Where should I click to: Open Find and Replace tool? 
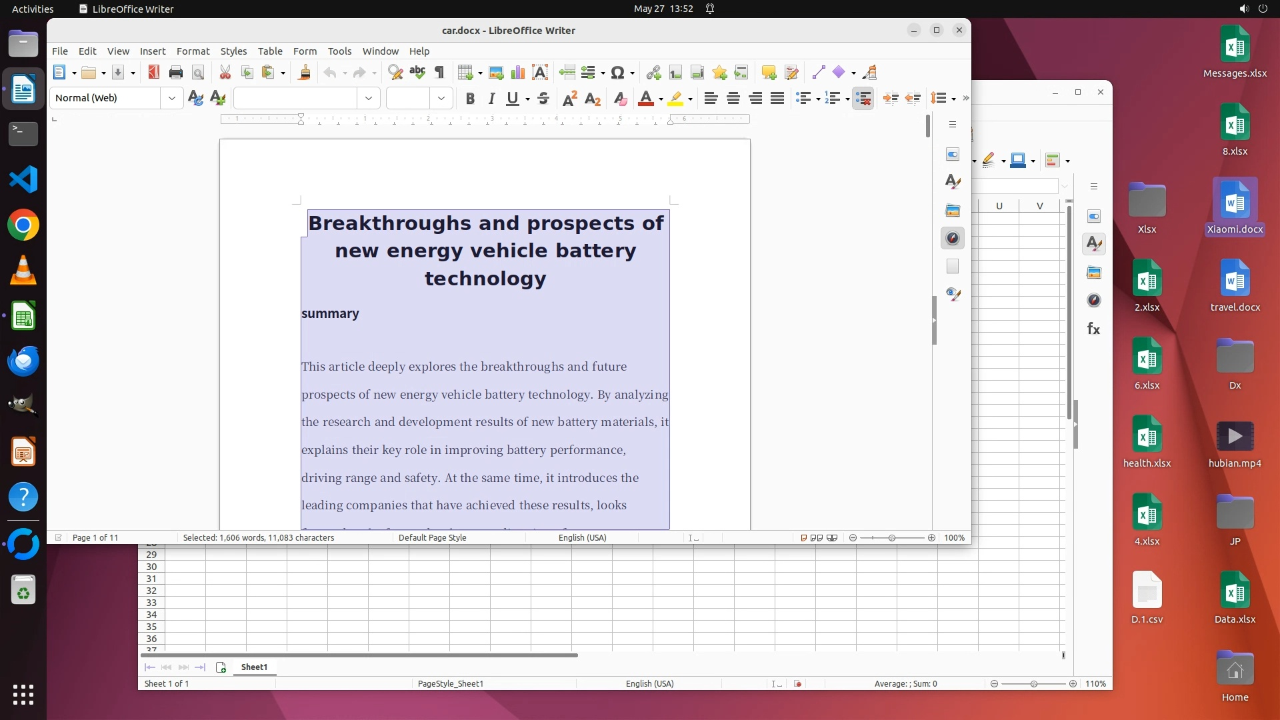click(395, 73)
